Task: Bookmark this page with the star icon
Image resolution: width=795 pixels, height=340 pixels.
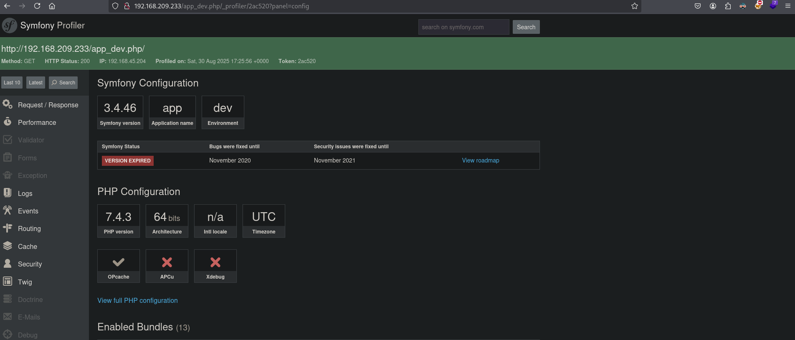Action: point(634,6)
